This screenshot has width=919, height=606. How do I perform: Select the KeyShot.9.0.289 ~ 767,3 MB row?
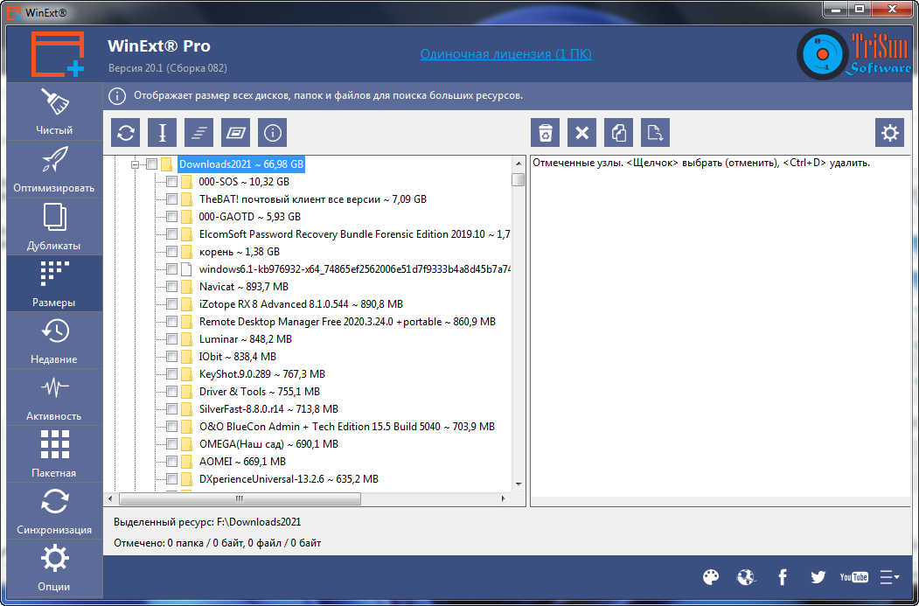coord(262,374)
